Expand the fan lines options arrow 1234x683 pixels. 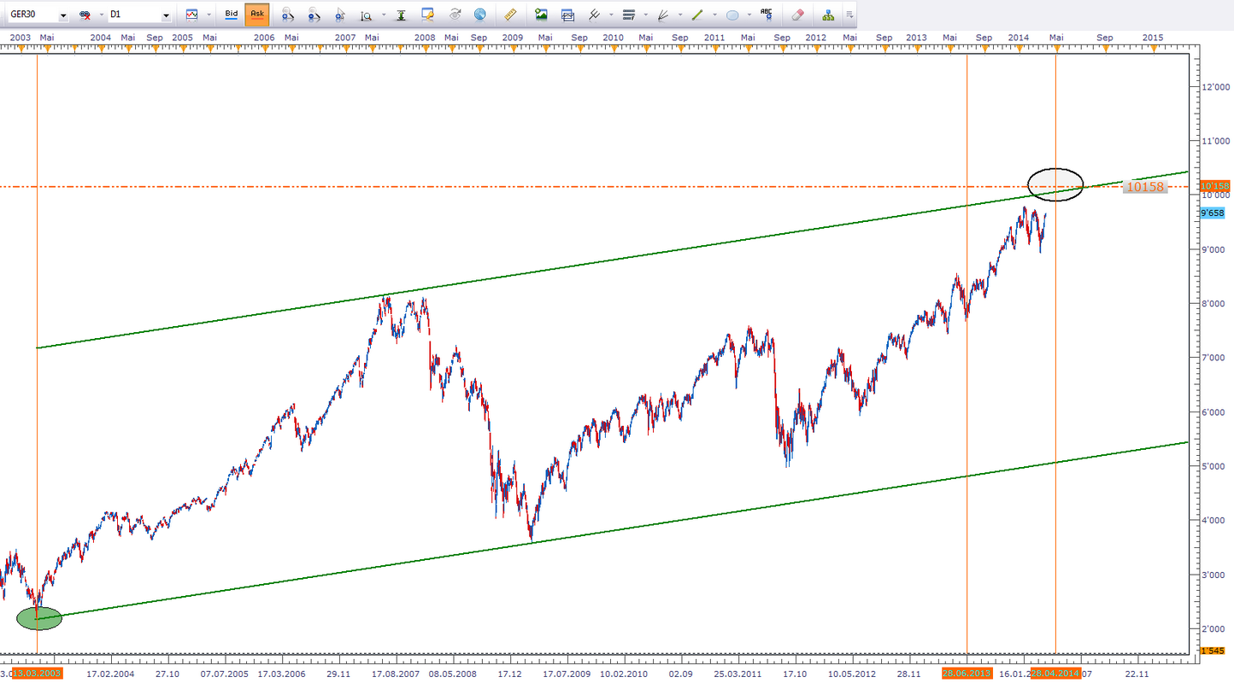click(x=680, y=15)
